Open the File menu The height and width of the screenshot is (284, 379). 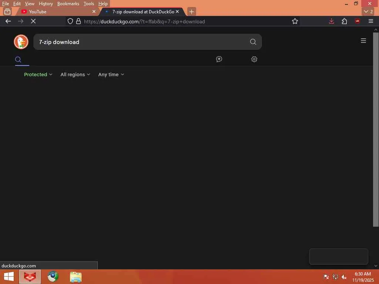click(5, 4)
